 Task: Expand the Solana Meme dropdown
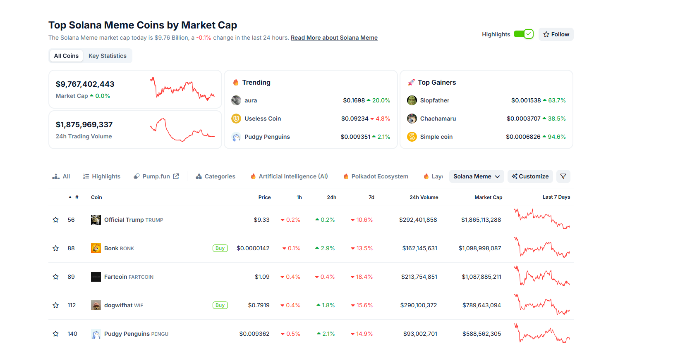(477, 176)
